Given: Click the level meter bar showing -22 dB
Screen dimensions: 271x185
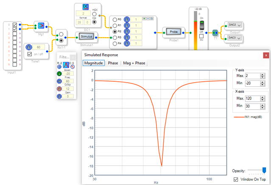Looking at the screenshot, I should 196,30.
